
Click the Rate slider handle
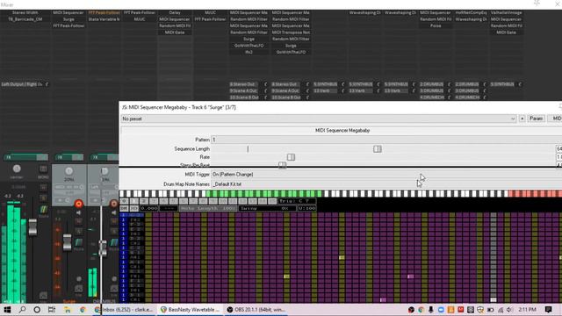click(x=291, y=157)
